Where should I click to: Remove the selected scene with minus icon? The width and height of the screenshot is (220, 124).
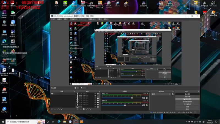point(55,109)
